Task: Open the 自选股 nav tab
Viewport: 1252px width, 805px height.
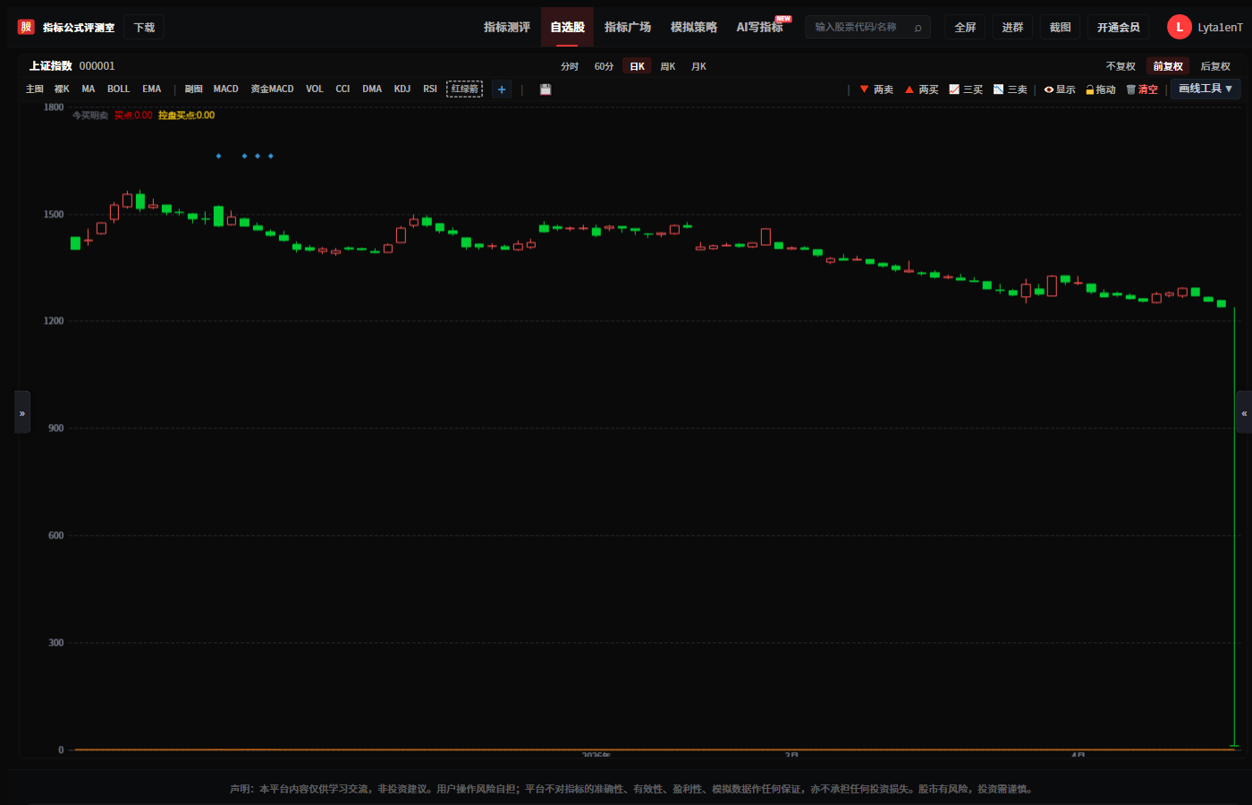Action: (568, 27)
